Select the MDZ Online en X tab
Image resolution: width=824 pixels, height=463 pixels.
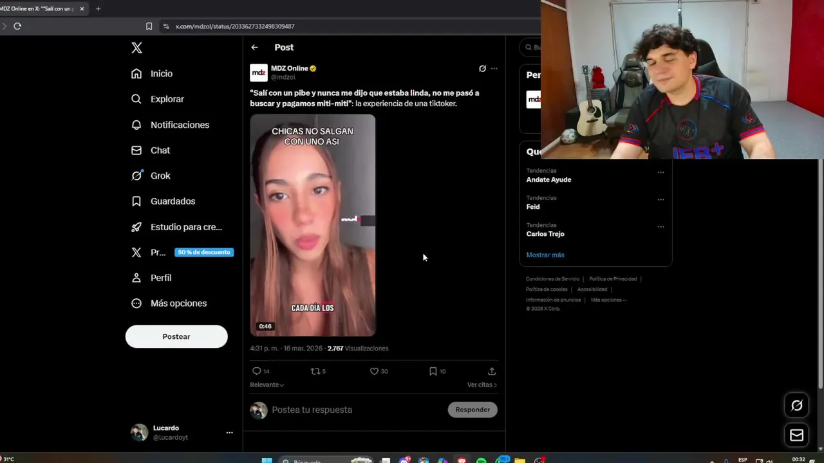point(39,9)
